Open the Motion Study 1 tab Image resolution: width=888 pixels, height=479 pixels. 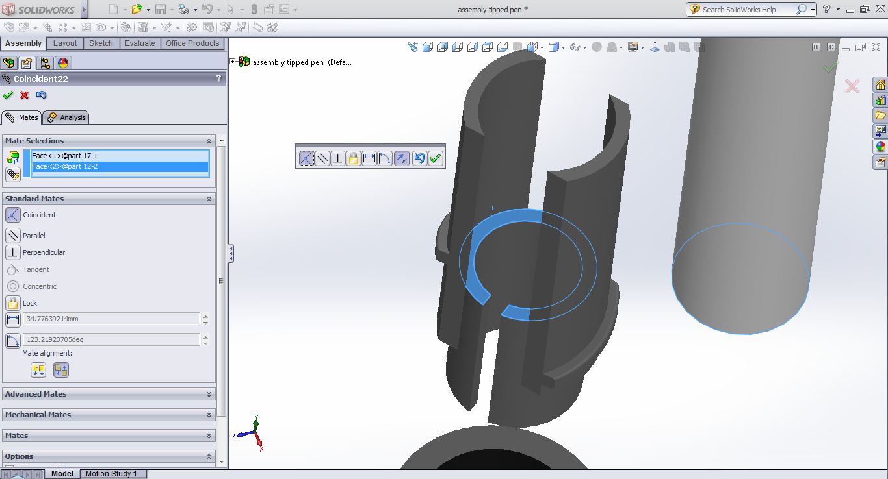(111, 474)
